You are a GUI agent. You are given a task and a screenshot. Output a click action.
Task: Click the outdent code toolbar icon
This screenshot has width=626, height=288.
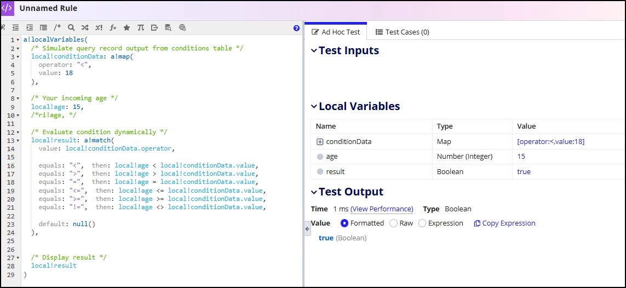coord(15,27)
